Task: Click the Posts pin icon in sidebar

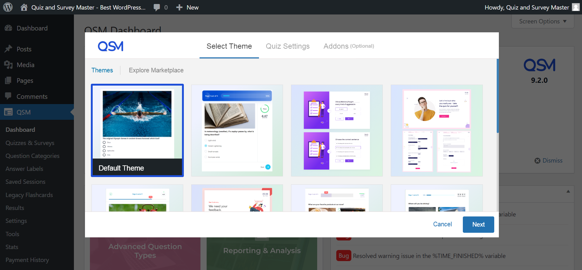Action: (8, 49)
